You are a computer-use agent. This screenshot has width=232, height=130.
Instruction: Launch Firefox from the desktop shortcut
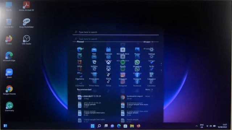point(9,40)
